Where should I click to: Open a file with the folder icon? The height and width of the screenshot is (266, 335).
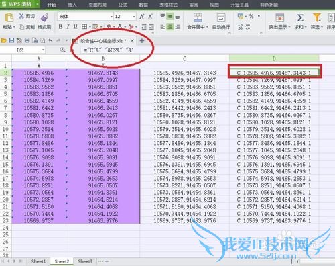(x=3, y=40)
